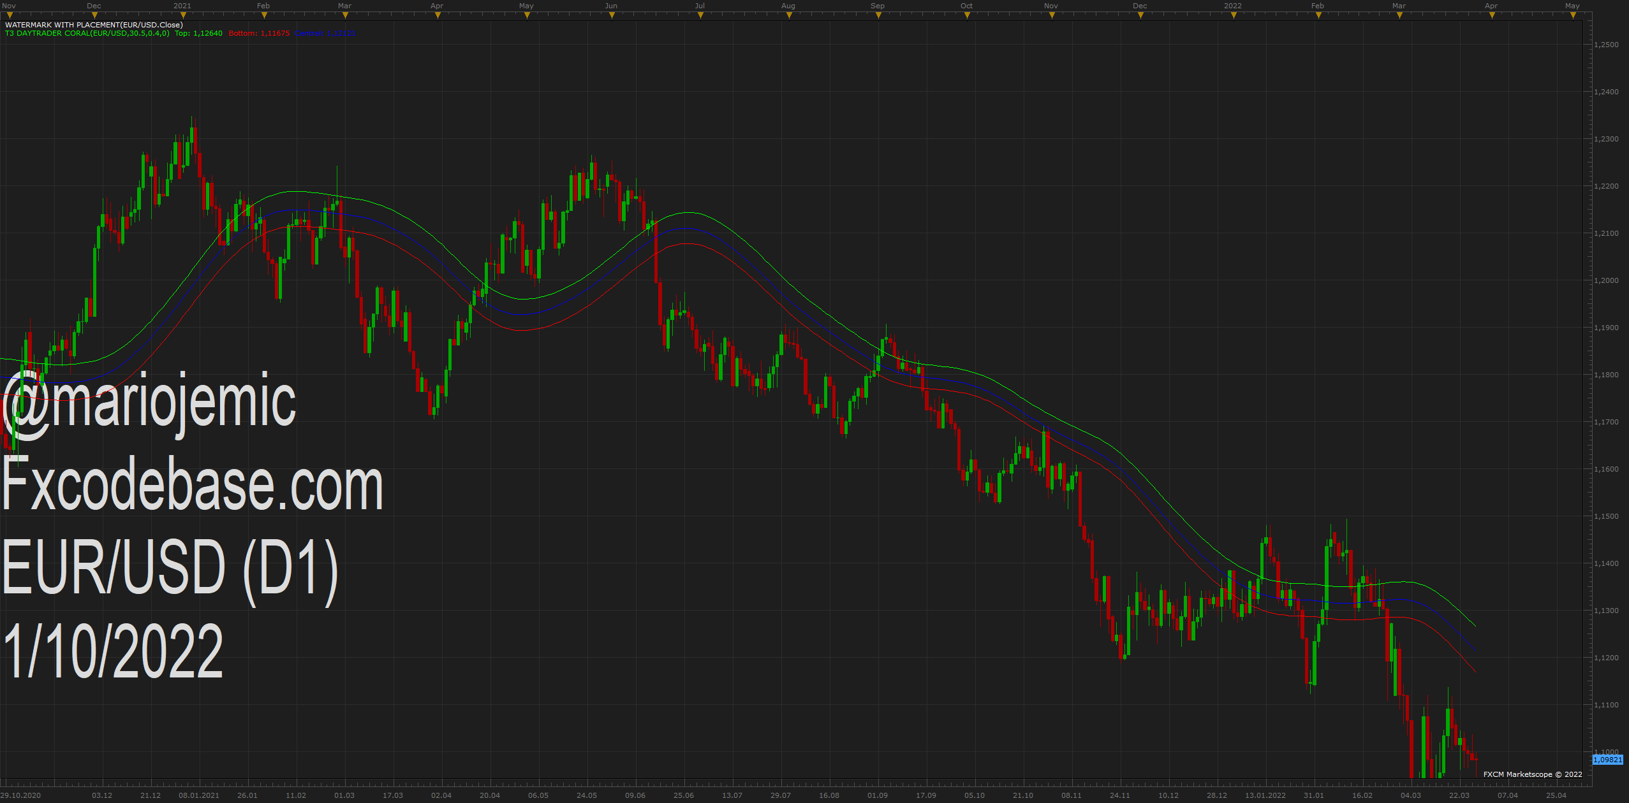Select T3 DAYTRADER CORAL indicator label

tap(87, 33)
